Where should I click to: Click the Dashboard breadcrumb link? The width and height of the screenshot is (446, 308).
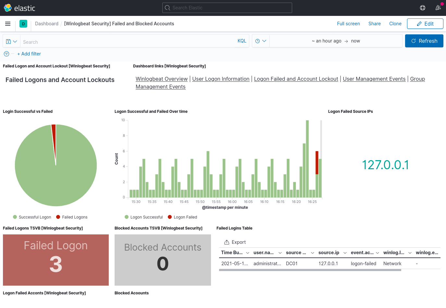coord(46,23)
